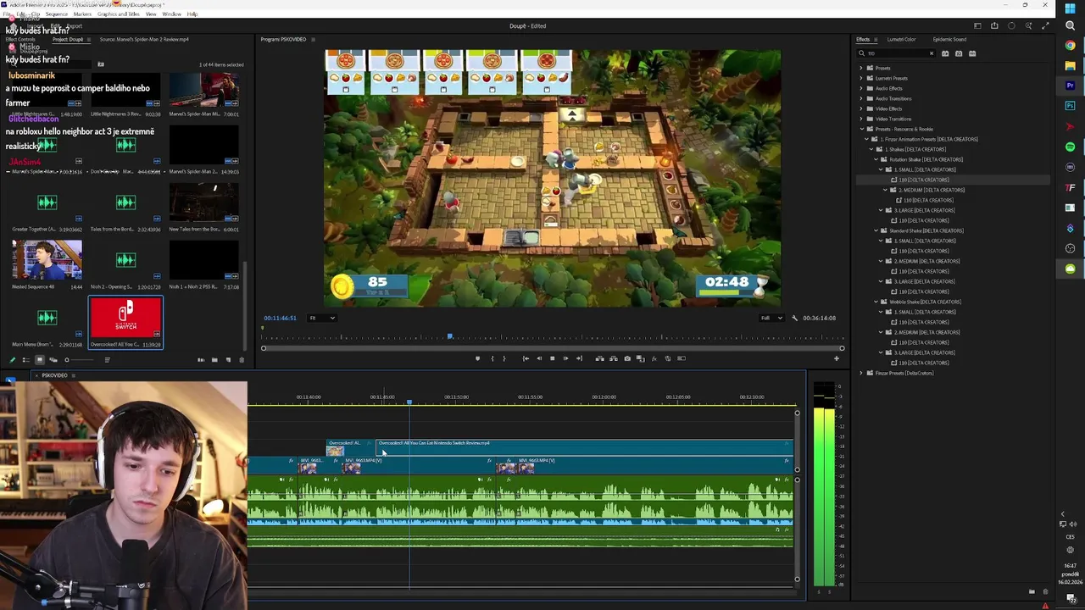This screenshot has width=1085, height=610.
Task: Open the Sequence menu
Action: 56,14
